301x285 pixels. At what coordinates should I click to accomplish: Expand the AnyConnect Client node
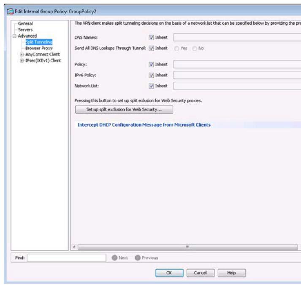tap(22, 54)
